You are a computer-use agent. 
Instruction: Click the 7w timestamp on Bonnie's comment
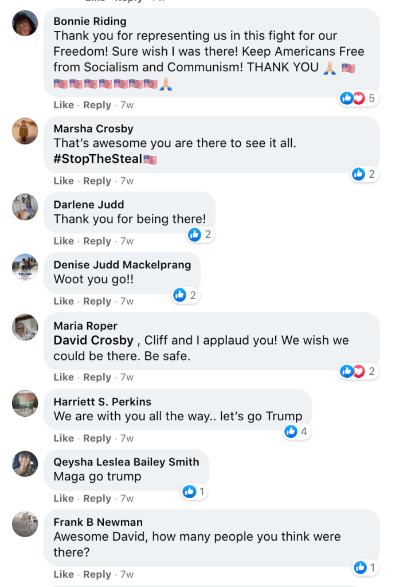(127, 105)
